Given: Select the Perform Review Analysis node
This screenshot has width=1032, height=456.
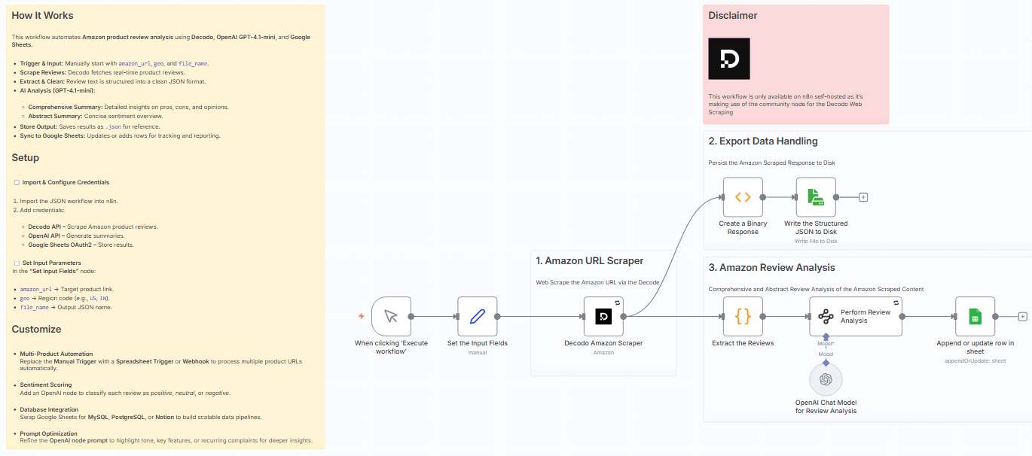Looking at the screenshot, I should tap(855, 316).
